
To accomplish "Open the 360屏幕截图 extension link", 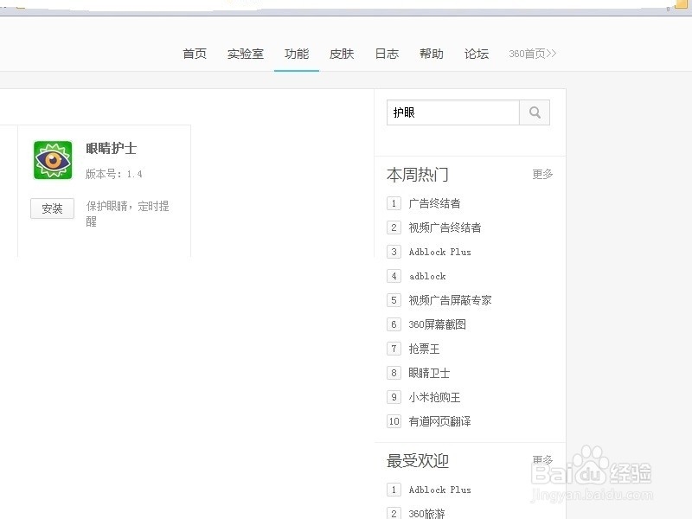I will click(437, 324).
